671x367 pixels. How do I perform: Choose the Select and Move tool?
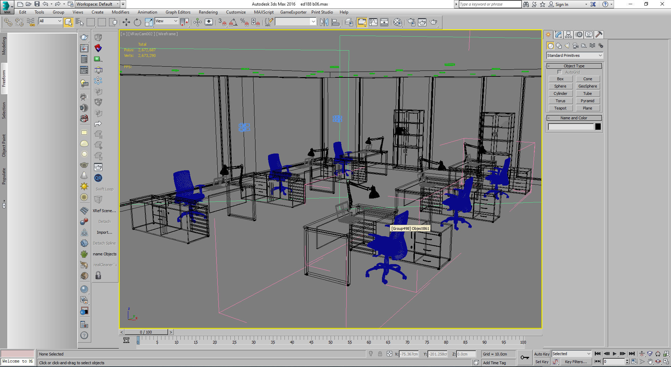(126, 22)
